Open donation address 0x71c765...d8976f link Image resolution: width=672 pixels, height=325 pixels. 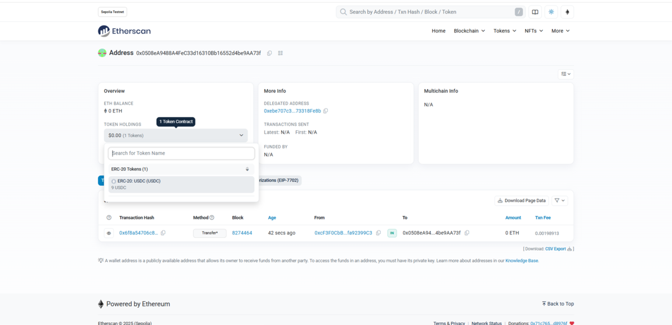(x=548, y=323)
